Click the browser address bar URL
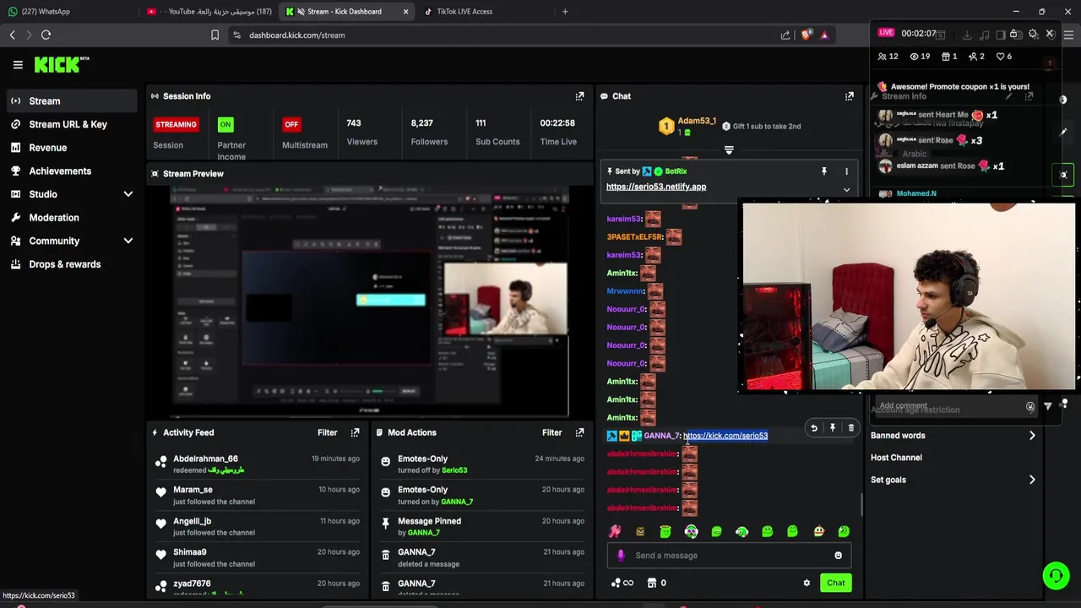Viewport: 1081px width, 608px height. point(296,35)
